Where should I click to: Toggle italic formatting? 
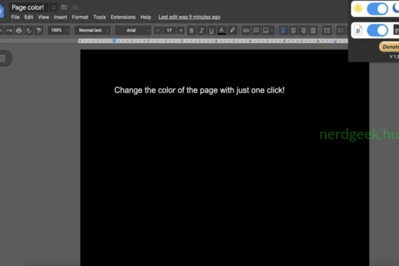(x=201, y=31)
